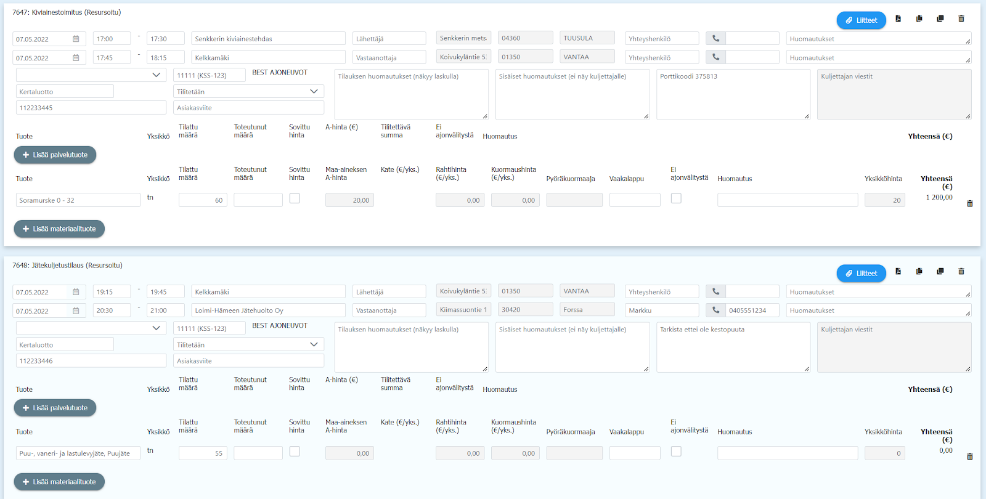Delete order 7647 with top trash icon
Viewport: 986px width, 499px height.
961,19
